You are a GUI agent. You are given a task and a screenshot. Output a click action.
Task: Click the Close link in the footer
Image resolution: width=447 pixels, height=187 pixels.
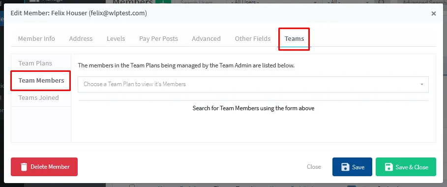(314, 167)
